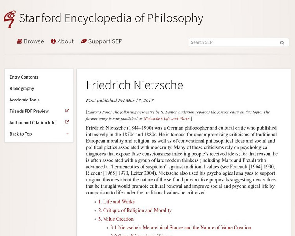This screenshot has height=236, width=295.
Task: Click the up-chevron beside Back to Top
Action: pos(68,134)
